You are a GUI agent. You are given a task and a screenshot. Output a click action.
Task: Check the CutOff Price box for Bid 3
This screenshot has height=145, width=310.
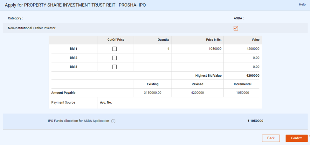pyautogui.click(x=114, y=67)
